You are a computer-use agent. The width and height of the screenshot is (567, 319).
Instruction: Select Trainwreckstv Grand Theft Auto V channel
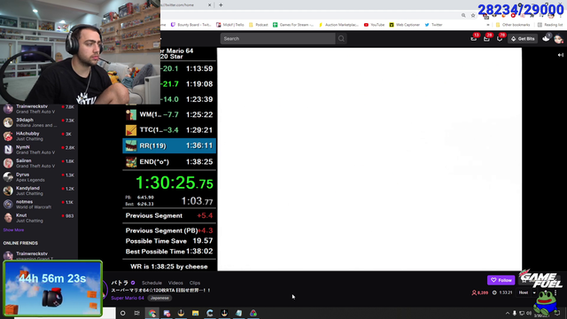coord(39,109)
